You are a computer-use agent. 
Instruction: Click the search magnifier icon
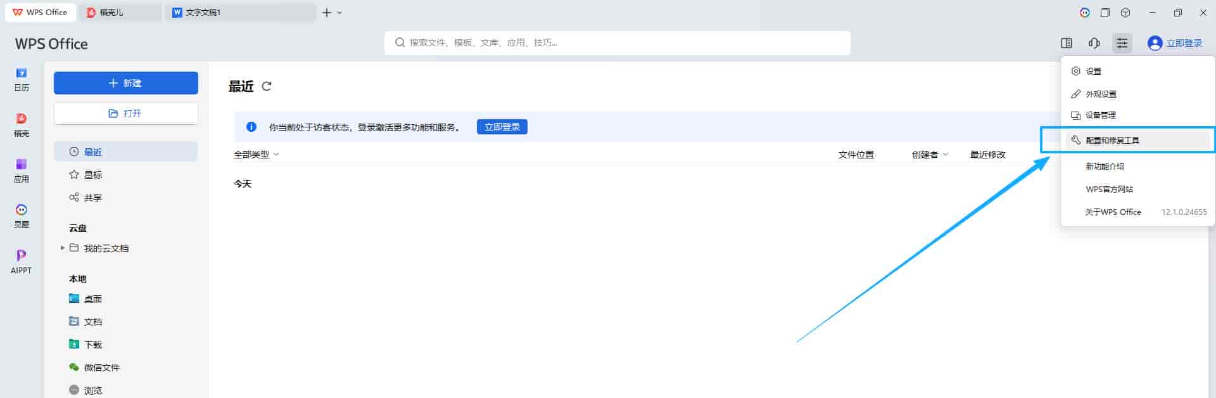tap(400, 42)
